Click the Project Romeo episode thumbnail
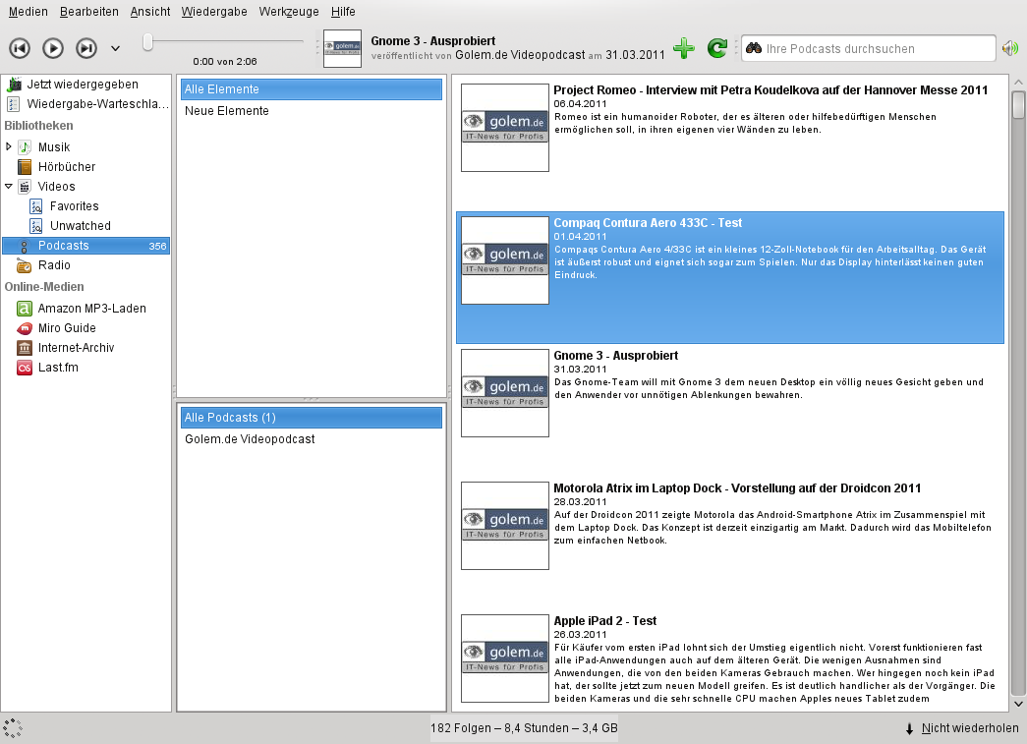Viewport: 1027px width, 744px height. click(x=505, y=128)
